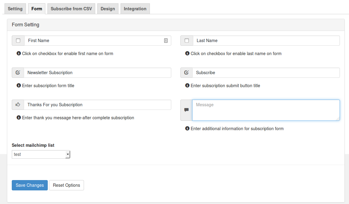Click the info icon for first name hint
The height and width of the screenshot is (204, 349).
pyautogui.click(x=19, y=53)
